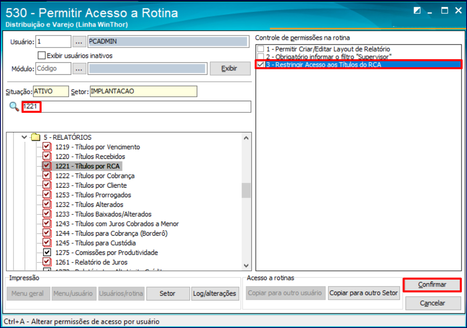Check permission 2 Obrigatório informar filtro Supervisor
467x328 pixels.
tap(261, 57)
